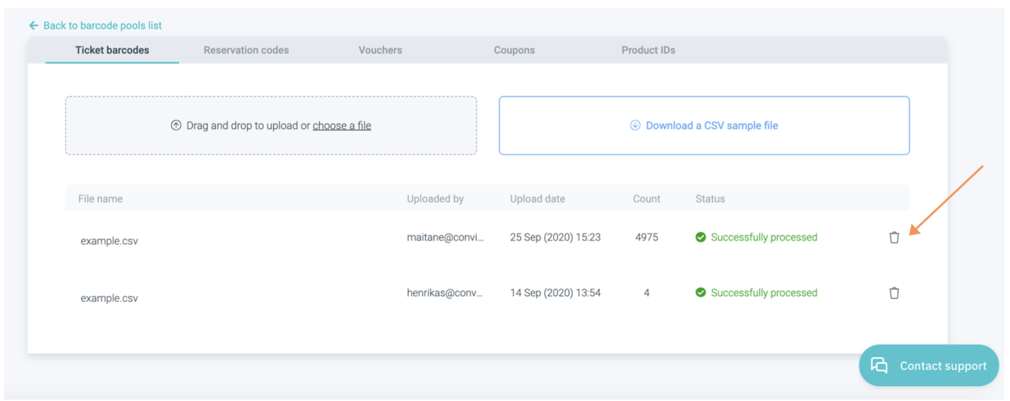This screenshot has width=1010, height=401.
Task: Switch to the Reservation codes tab
Action: click(x=246, y=50)
